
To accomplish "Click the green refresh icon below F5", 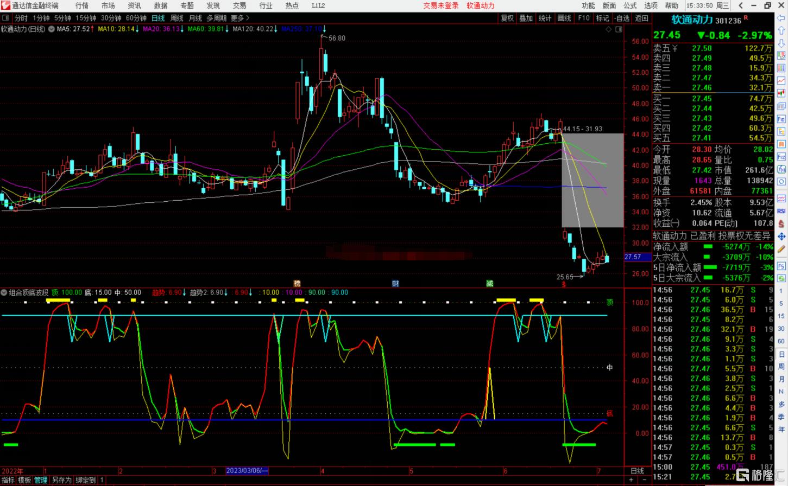I will coord(781,278).
